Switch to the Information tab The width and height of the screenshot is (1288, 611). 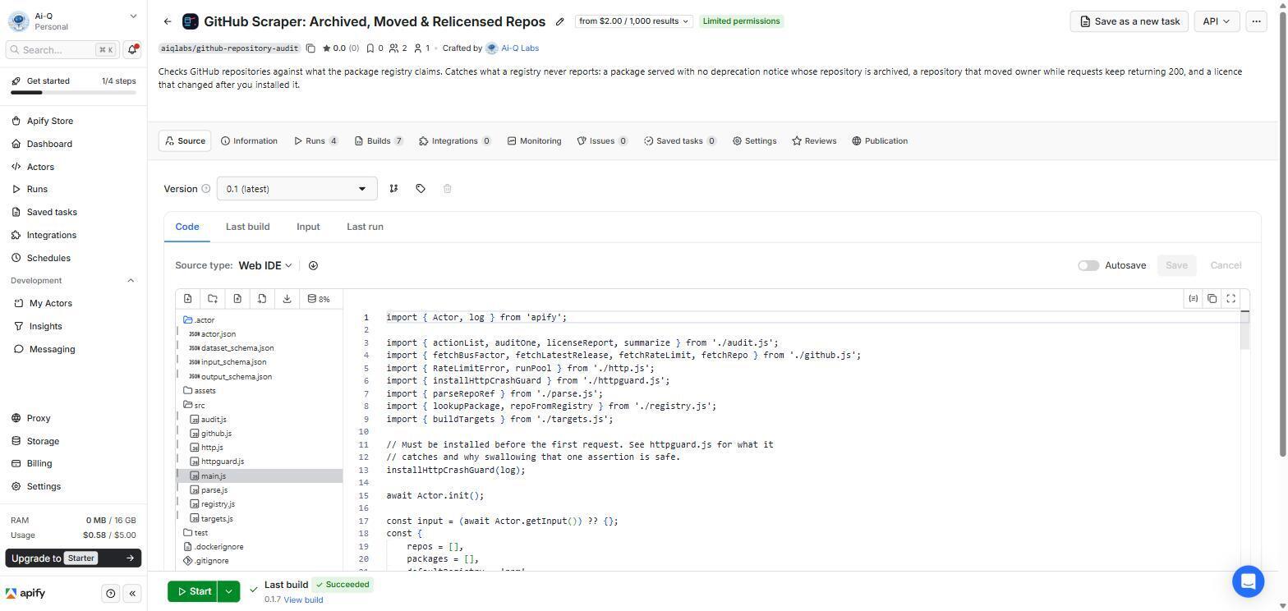pos(250,141)
